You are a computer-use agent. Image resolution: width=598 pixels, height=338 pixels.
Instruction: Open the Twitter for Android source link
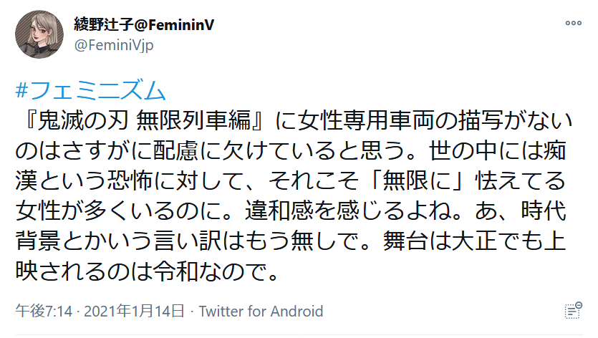(261, 312)
